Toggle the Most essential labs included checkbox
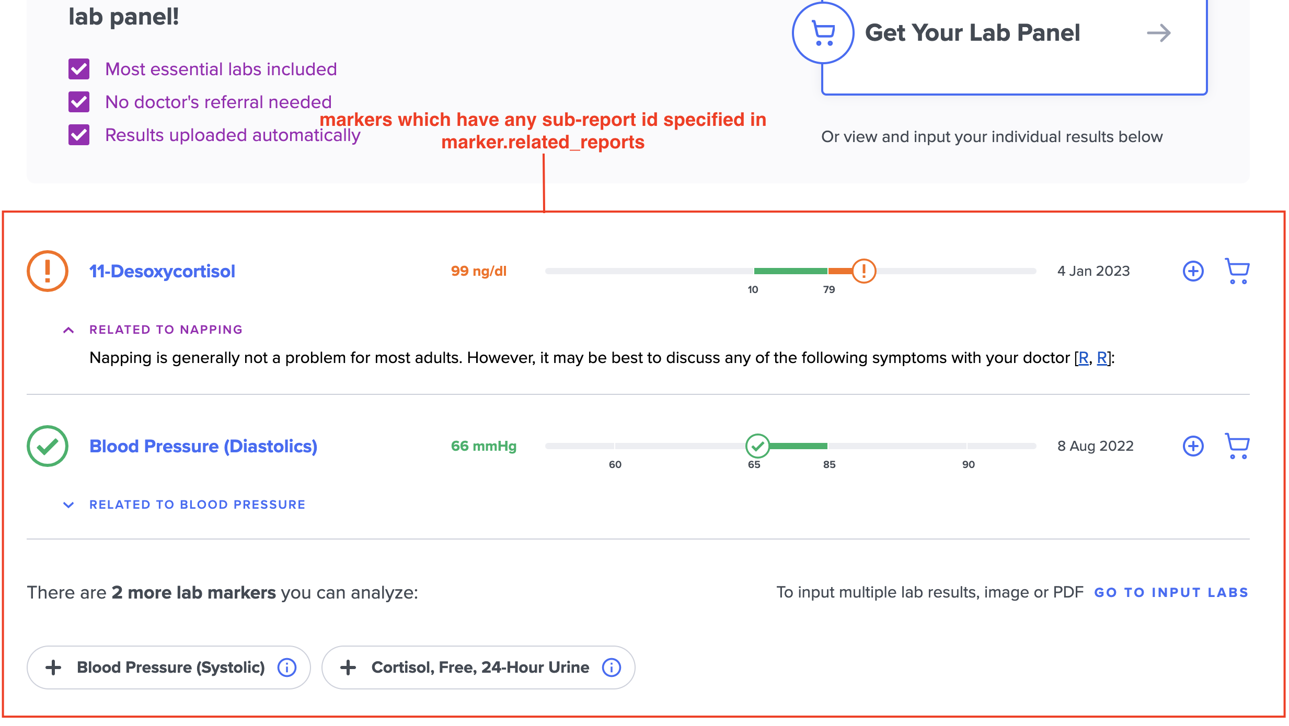The image size is (1289, 726). tap(79, 69)
